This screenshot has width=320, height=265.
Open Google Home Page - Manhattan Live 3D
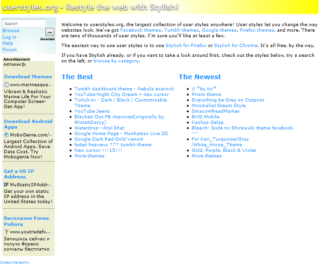click(121, 134)
